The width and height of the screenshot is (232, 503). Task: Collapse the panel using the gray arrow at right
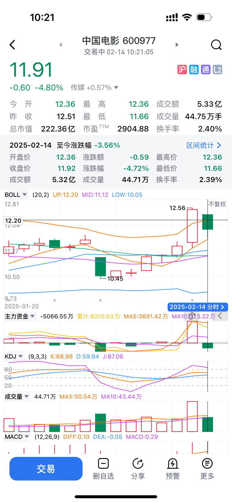click(220, 316)
